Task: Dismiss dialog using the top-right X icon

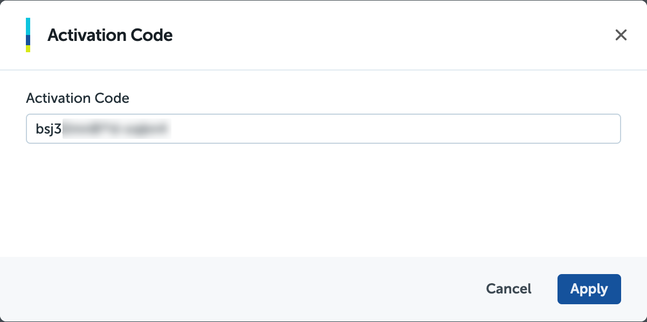Action: tap(621, 36)
